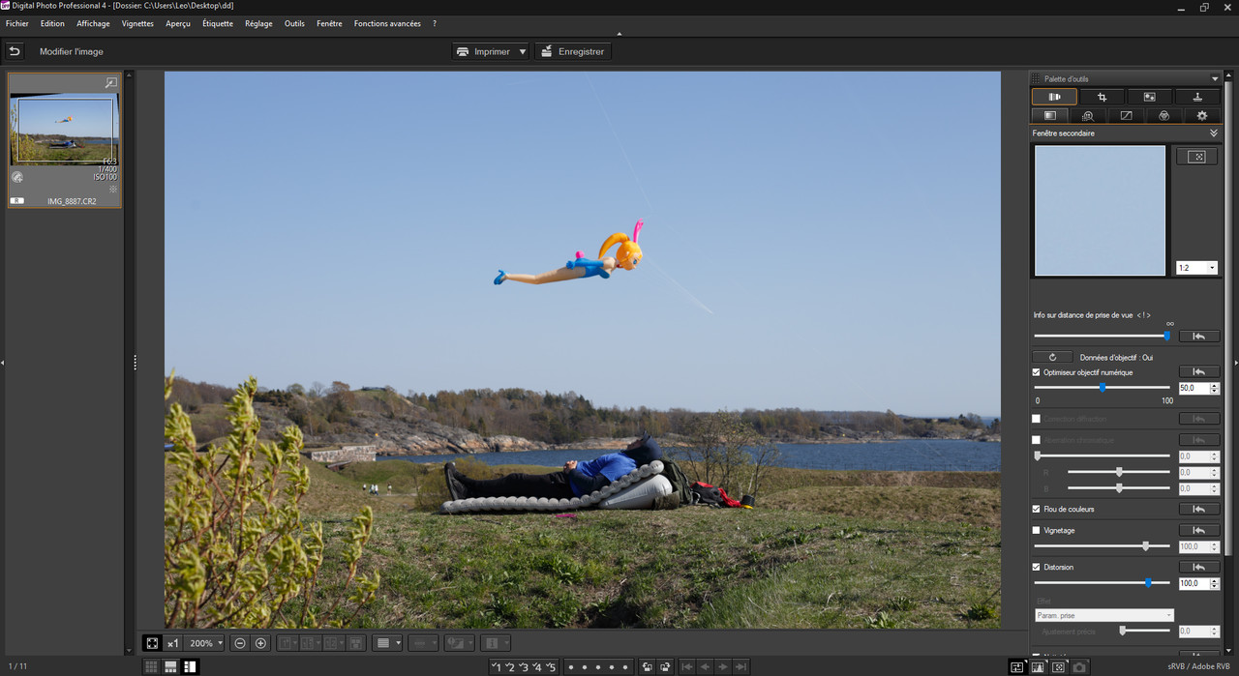Viewport: 1239px width, 676px height.
Task: Select the tone curve palette tab
Action: pos(1126,115)
